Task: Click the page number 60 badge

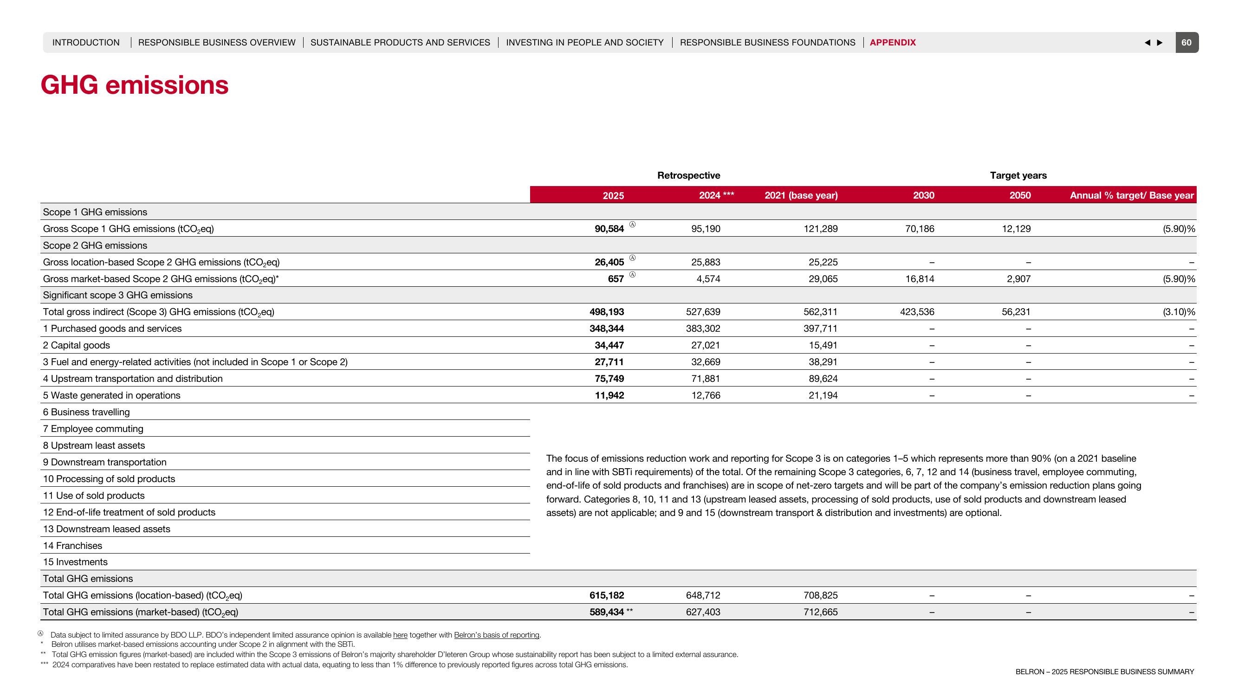Action: [x=1186, y=42]
